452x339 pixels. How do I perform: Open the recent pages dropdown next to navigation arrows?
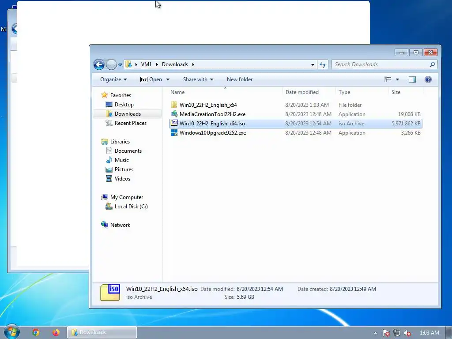120,65
